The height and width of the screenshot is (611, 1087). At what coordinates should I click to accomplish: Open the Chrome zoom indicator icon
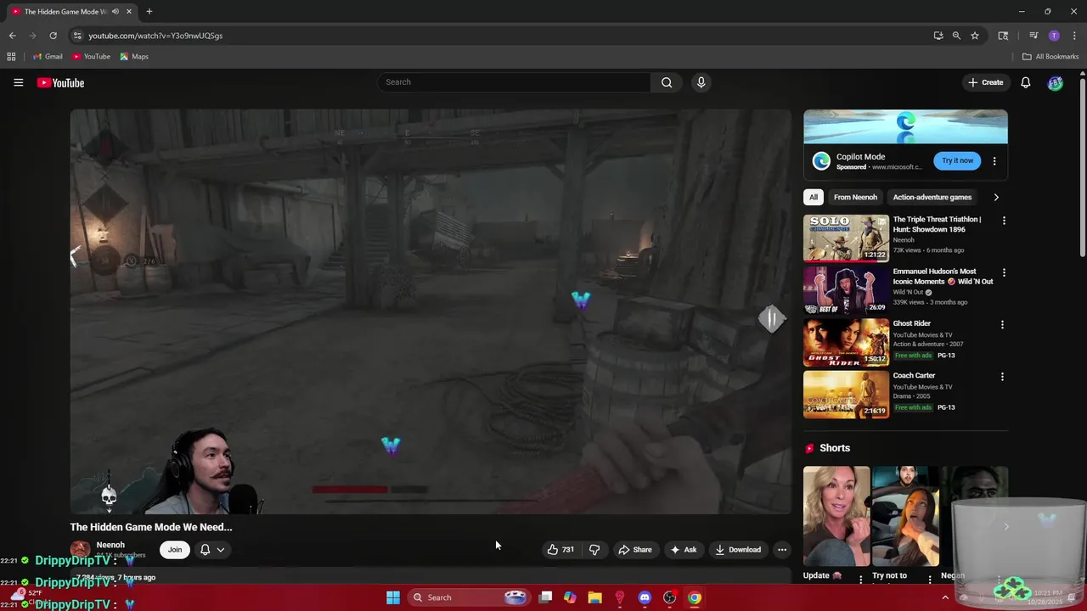pyautogui.click(x=956, y=36)
